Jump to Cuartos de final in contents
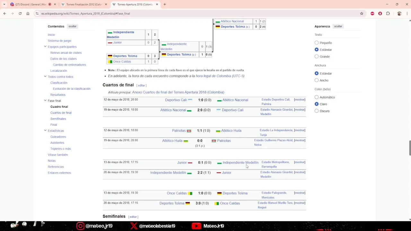Screen dimensions: 411x231 (x=61, y=113)
